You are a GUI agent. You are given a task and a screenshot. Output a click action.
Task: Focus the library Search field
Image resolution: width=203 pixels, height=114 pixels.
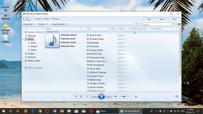[157, 24]
